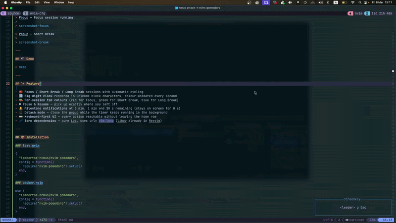This screenshot has height=223, width=396.
Task: Open the Edit menu
Action: tap(37, 2)
